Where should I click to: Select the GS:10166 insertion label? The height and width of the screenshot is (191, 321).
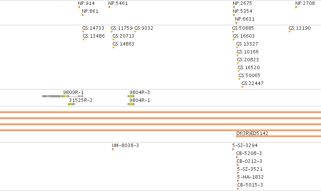tap(247, 52)
